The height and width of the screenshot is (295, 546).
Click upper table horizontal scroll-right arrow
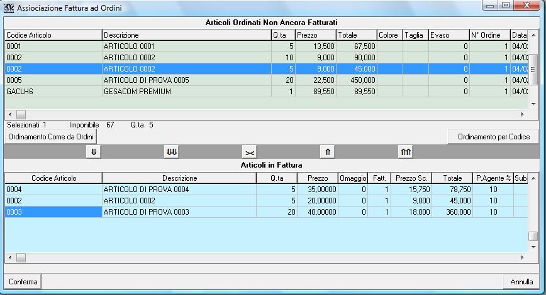tap(522, 114)
